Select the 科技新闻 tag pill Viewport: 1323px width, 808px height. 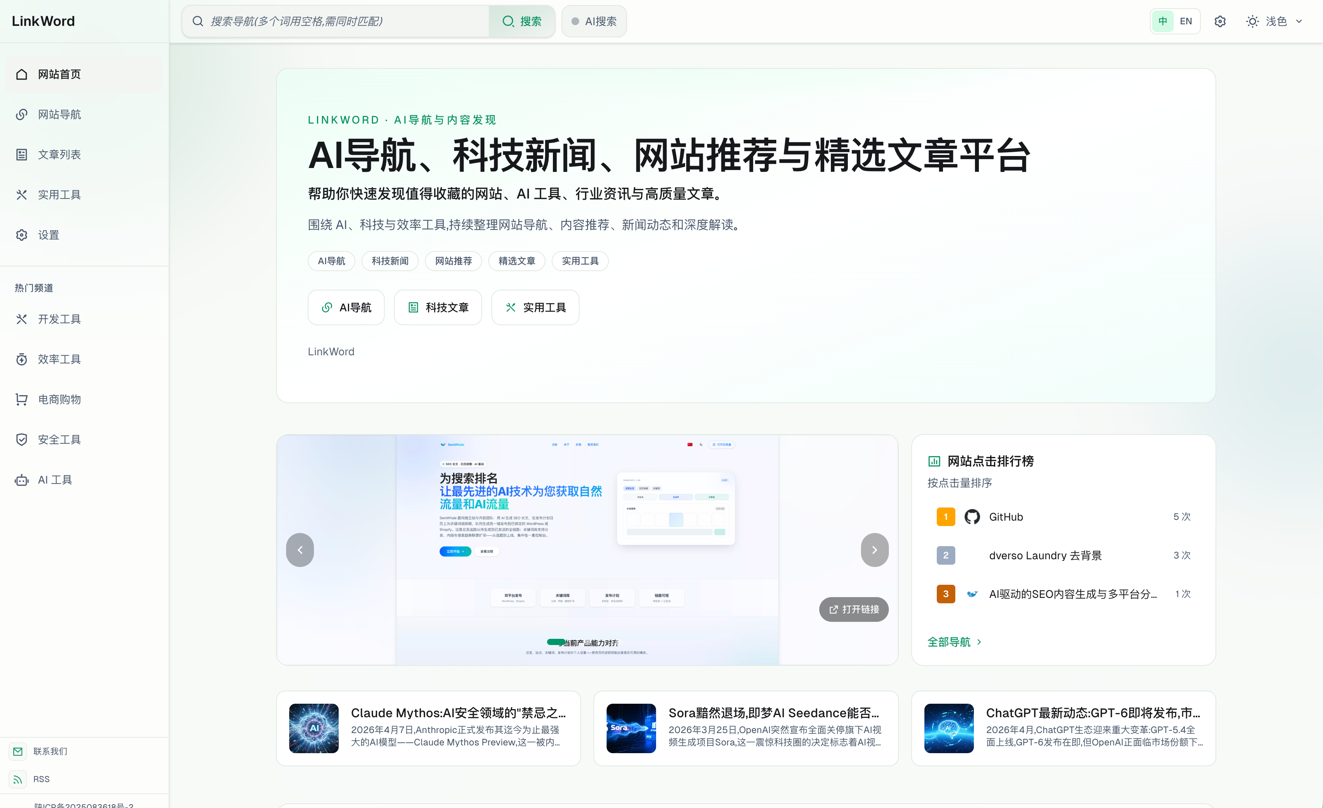coord(390,261)
